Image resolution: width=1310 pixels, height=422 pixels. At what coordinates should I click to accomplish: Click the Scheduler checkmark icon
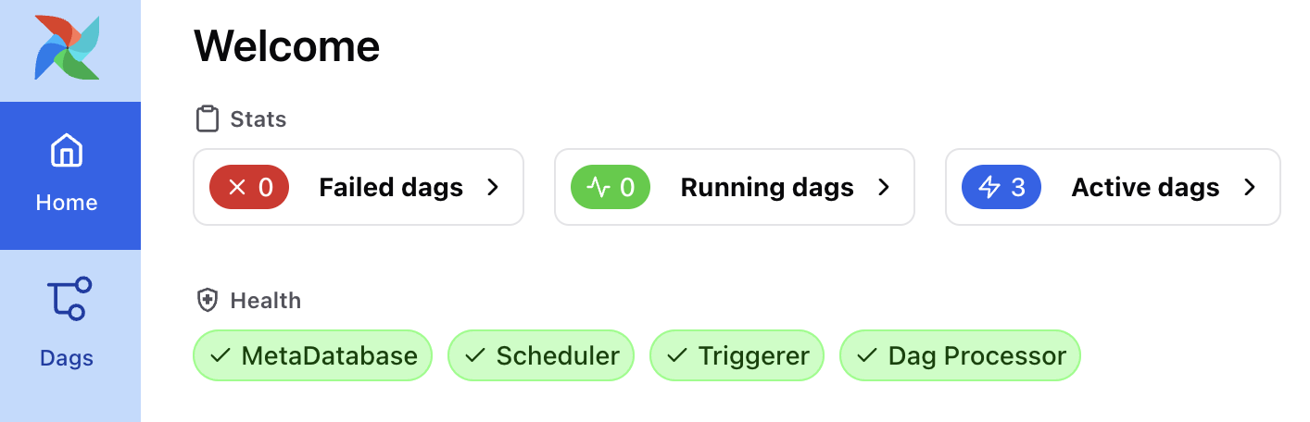pos(475,355)
